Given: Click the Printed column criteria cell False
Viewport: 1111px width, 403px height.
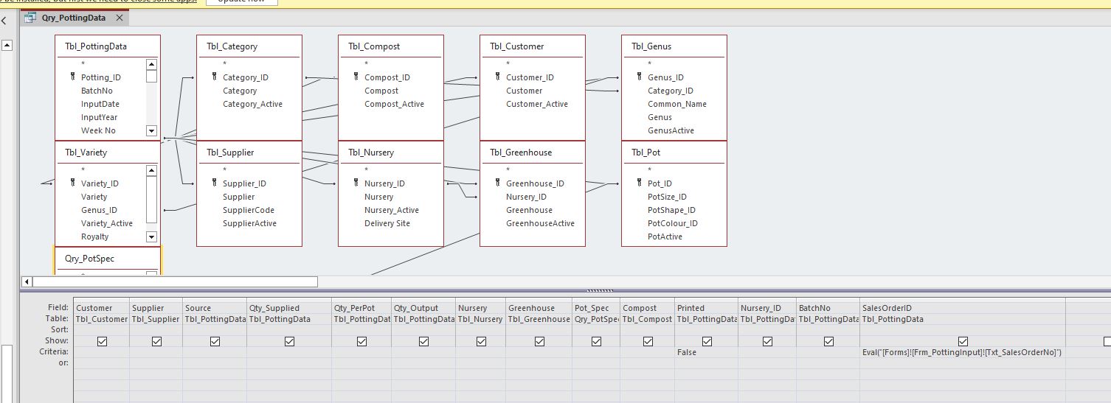Looking at the screenshot, I should pyautogui.click(x=706, y=352).
